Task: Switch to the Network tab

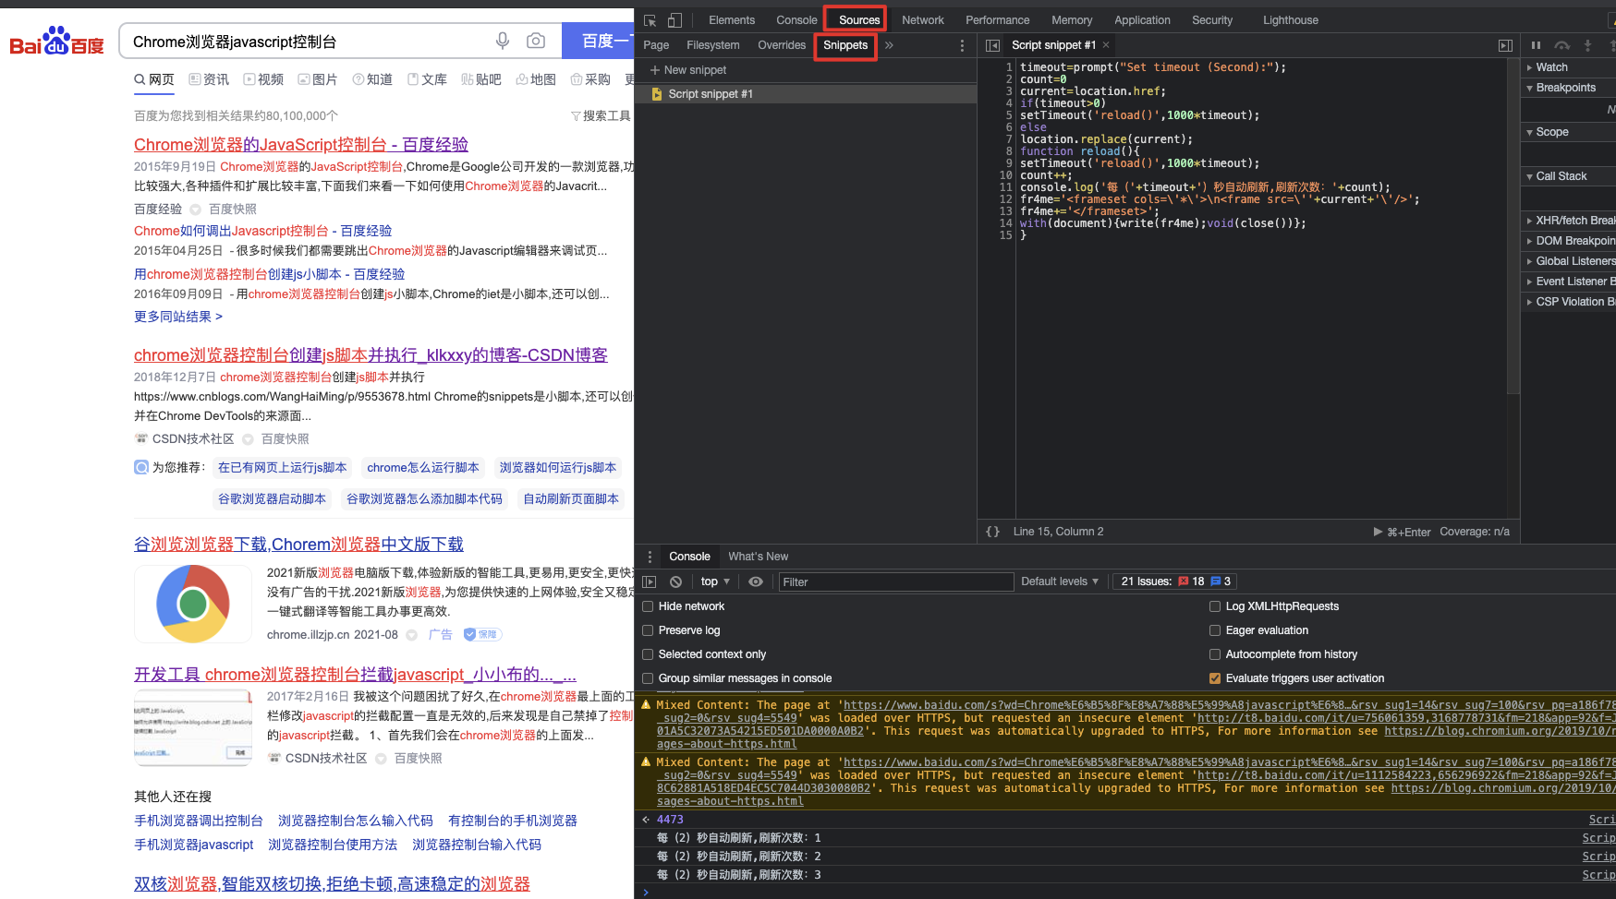Action: coord(923,19)
